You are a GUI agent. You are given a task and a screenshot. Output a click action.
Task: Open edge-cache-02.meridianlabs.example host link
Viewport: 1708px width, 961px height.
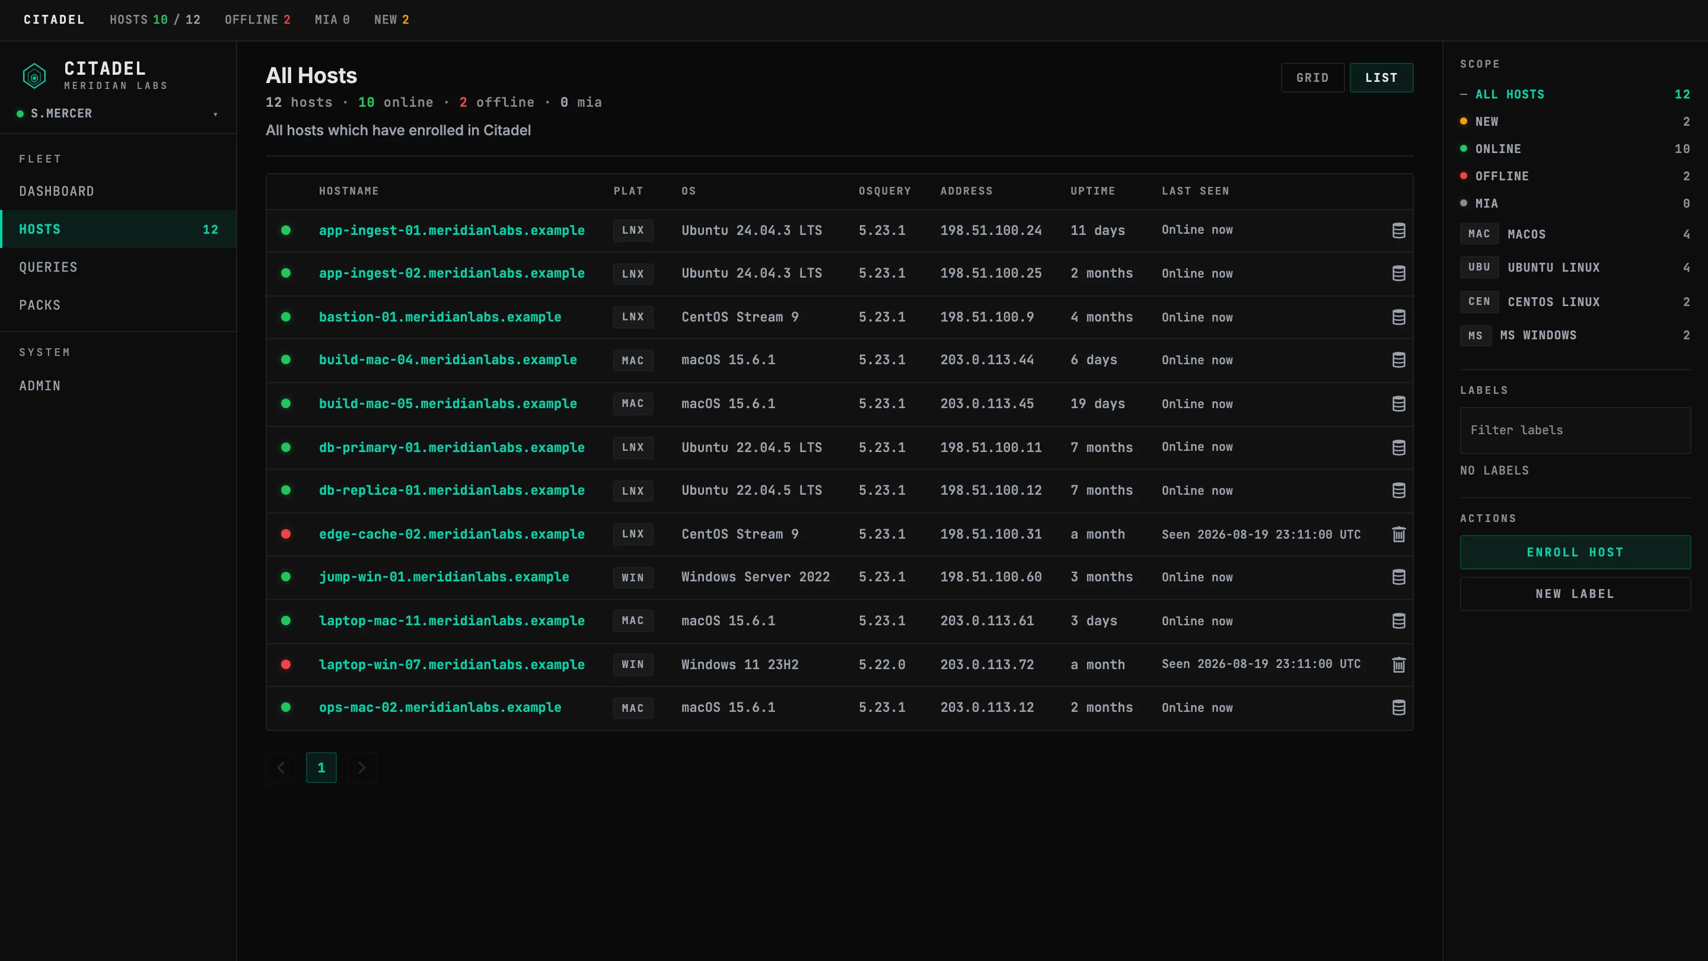tap(451, 534)
